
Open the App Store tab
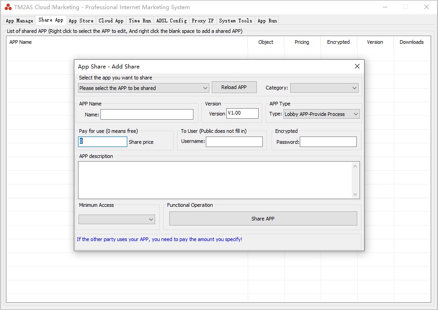pyautogui.click(x=81, y=21)
